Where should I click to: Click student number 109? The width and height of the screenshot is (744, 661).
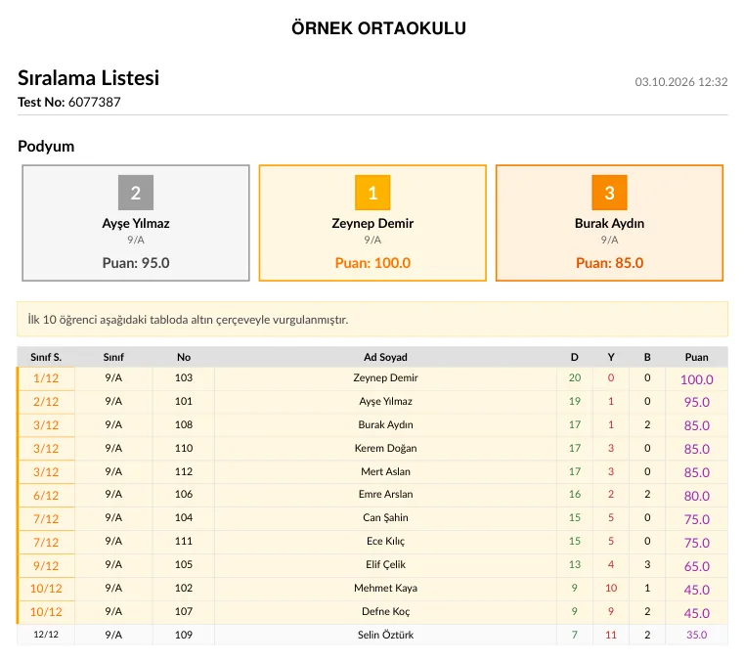pyautogui.click(x=184, y=635)
